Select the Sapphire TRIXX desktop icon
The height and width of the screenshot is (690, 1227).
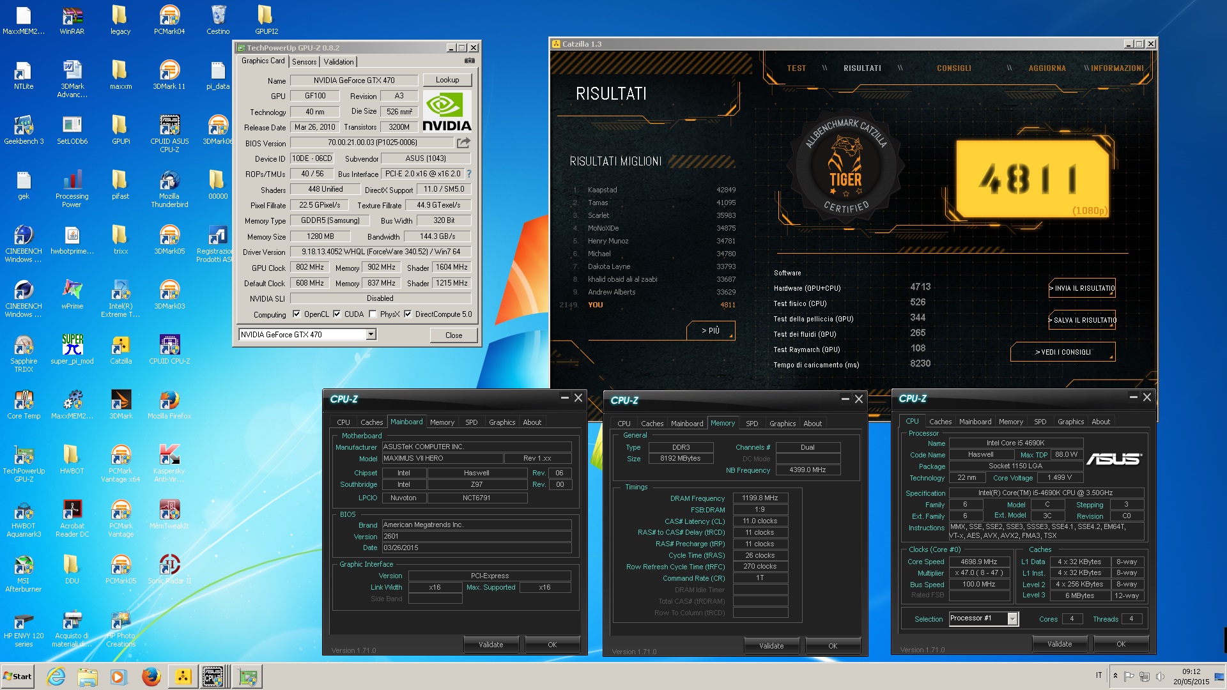coord(24,353)
